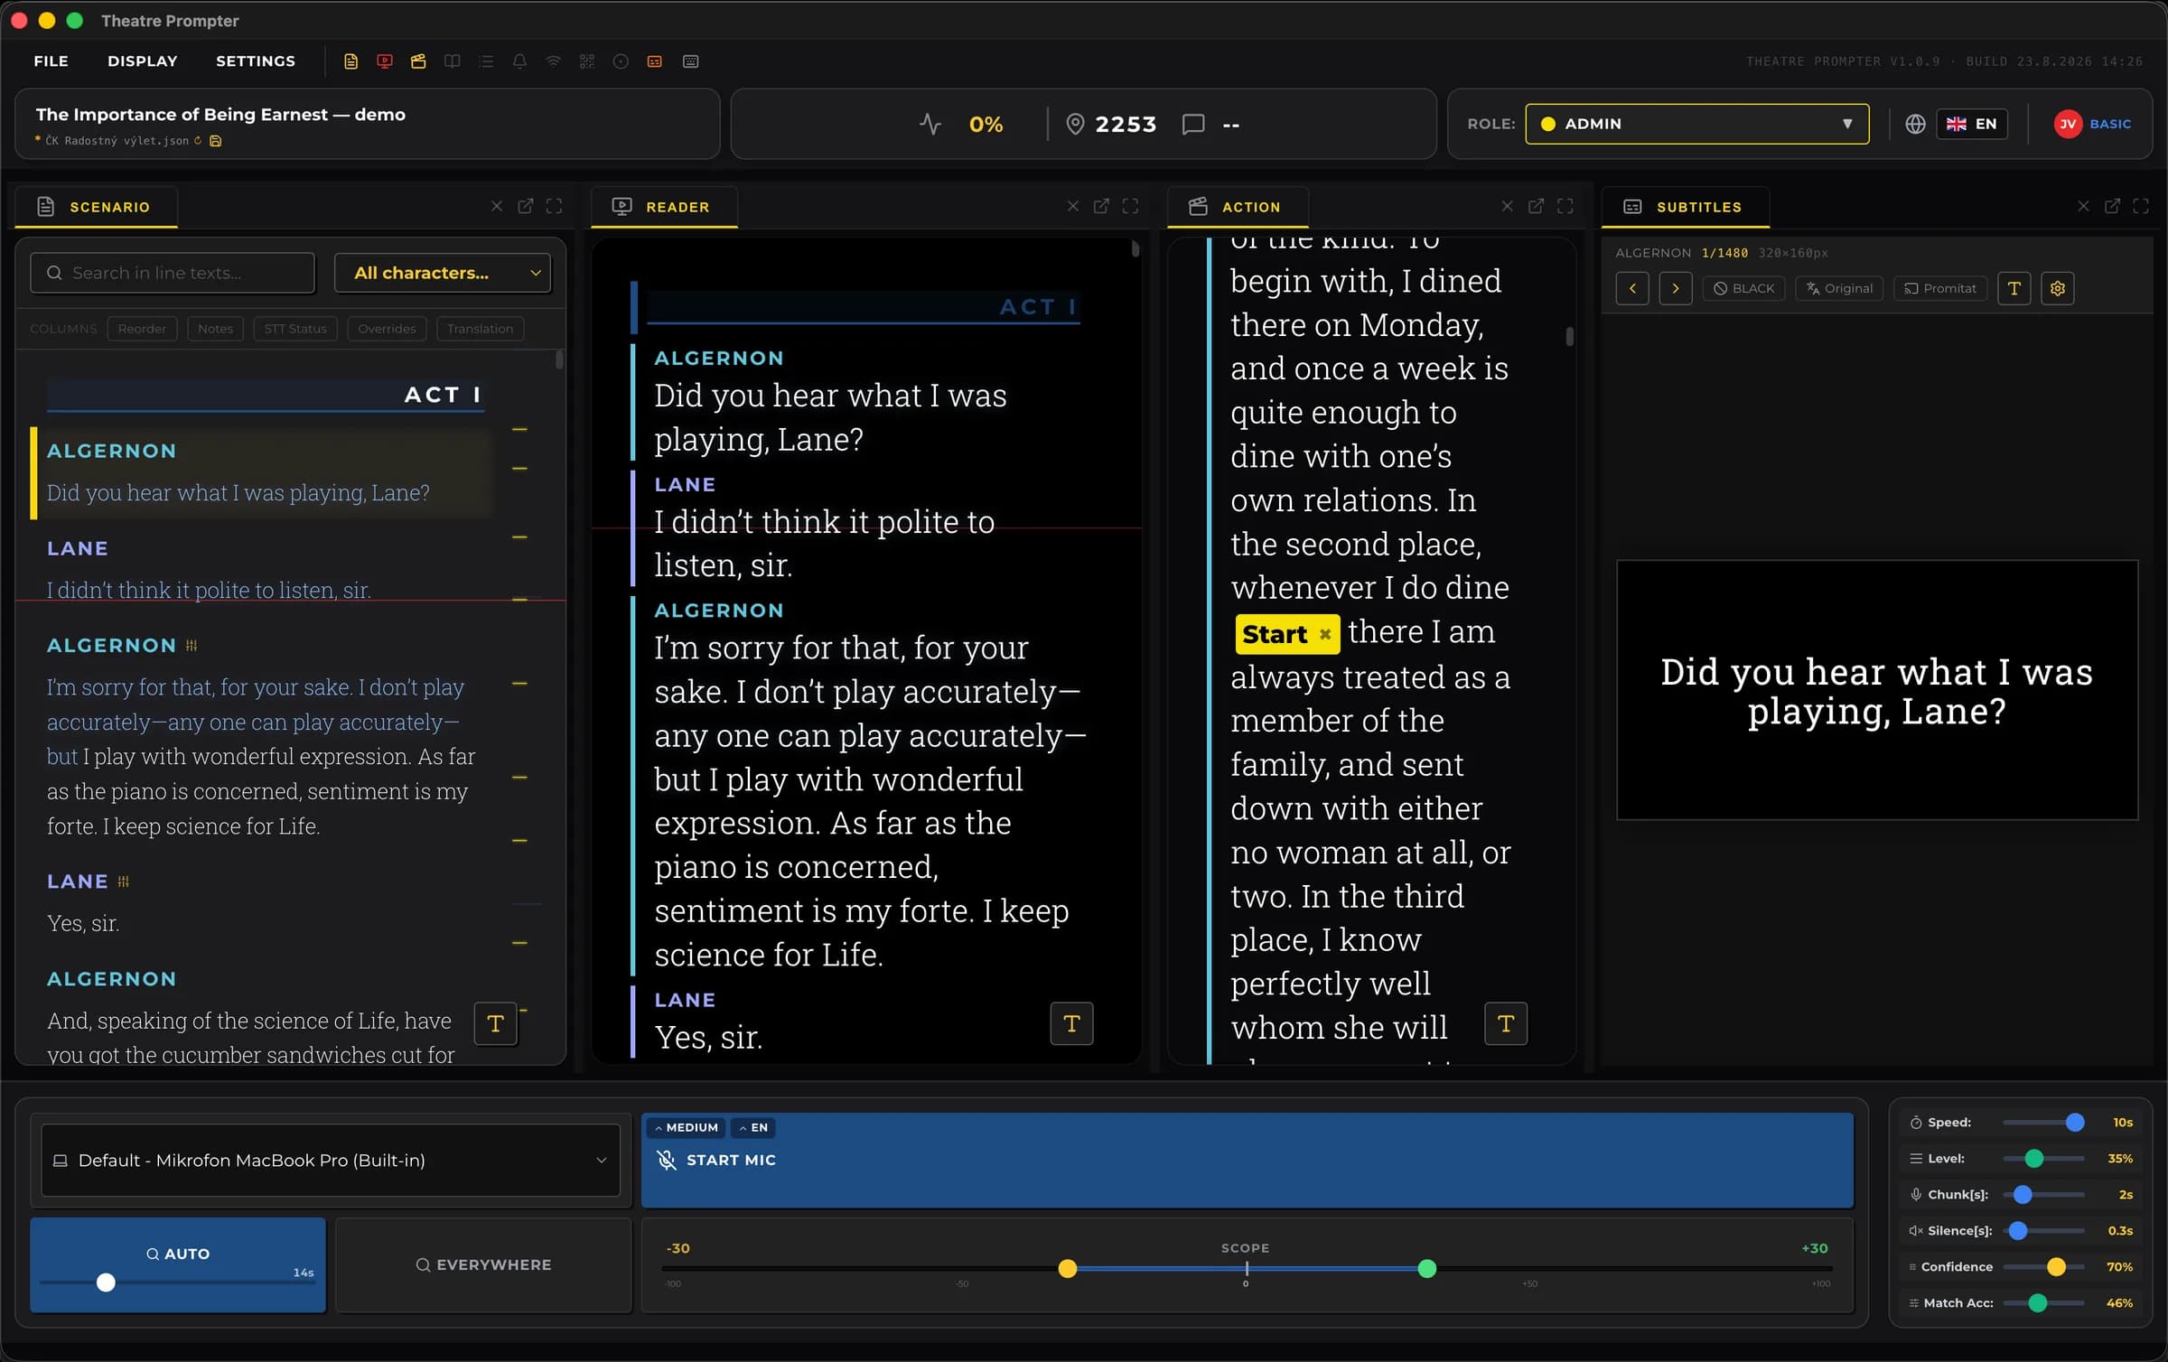Click the Wi-Fi signal toolbar icon

tap(554, 61)
